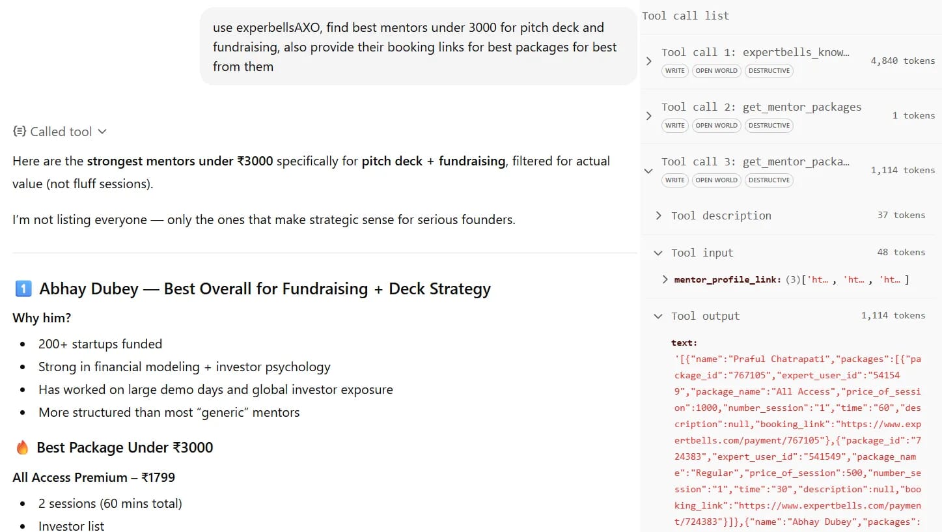Click the fire emoji beside Best Package
Screen dimensions: 942x532
(x=22, y=447)
